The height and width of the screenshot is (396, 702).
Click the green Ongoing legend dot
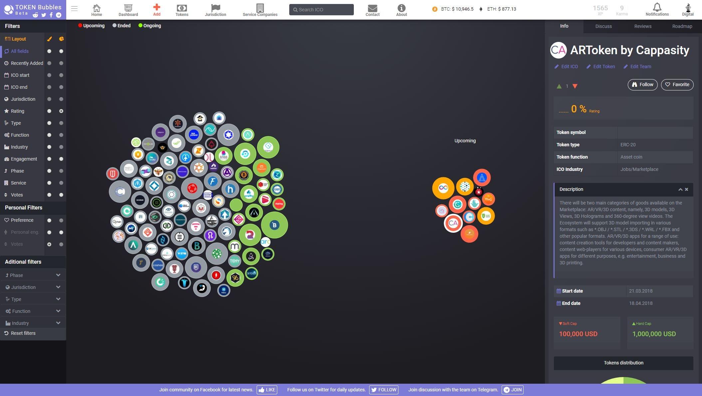[140, 26]
